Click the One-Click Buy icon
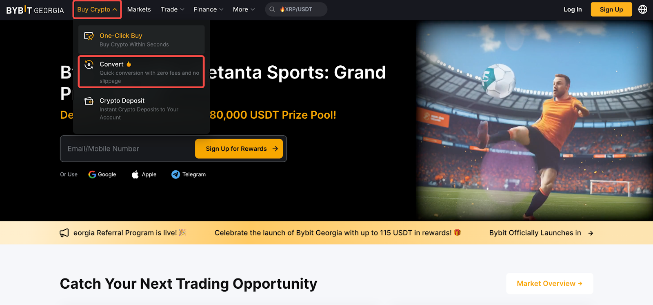Viewport: 653px width, 305px height. click(x=89, y=36)
